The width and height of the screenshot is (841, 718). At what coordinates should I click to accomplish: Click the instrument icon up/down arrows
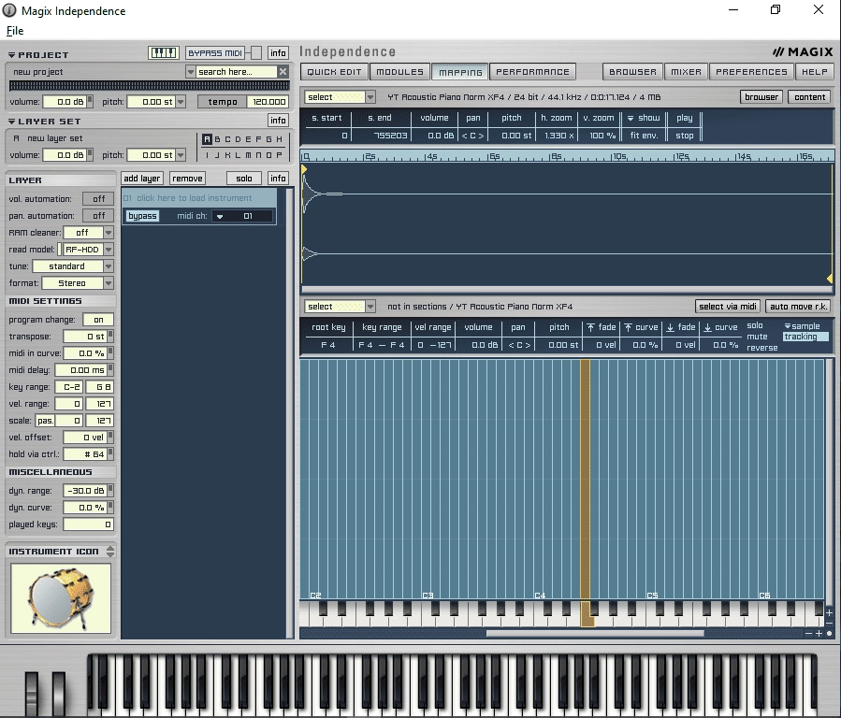click(110, 552)
